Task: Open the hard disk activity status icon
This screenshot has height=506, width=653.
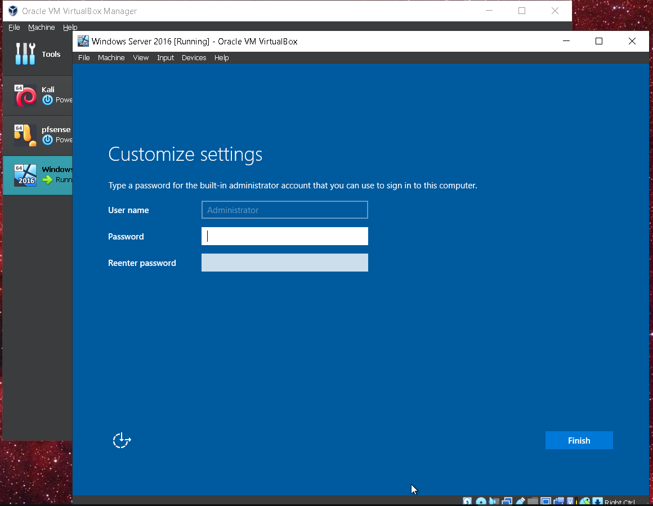Action: tap(467, 500)
